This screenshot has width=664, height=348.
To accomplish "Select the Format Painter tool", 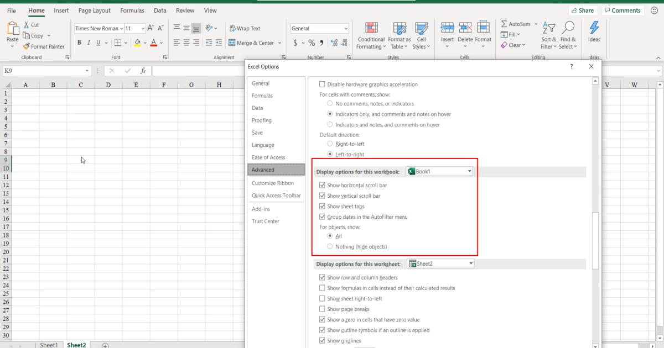I will tap(44, 46).
